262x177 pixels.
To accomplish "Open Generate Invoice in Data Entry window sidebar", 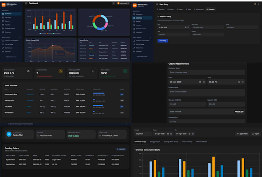I will [141, 29].
